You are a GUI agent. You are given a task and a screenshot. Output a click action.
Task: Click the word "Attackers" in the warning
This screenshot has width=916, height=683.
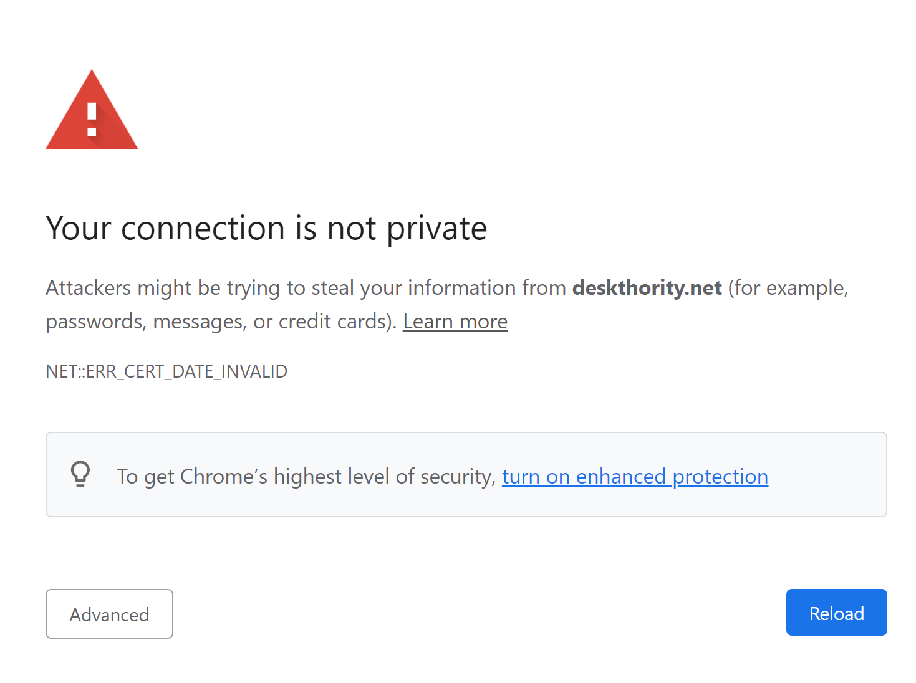tap(88, 288)
